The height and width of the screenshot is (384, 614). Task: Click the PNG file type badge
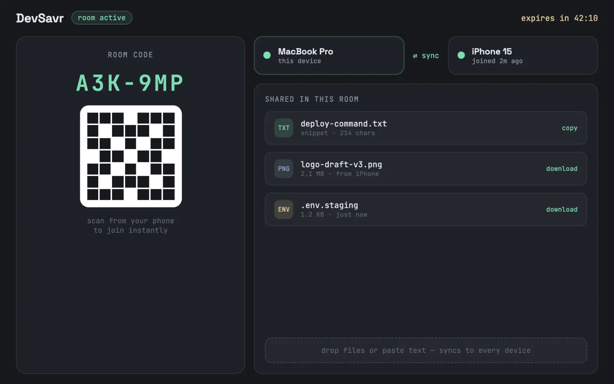click(x=284, y=169)
